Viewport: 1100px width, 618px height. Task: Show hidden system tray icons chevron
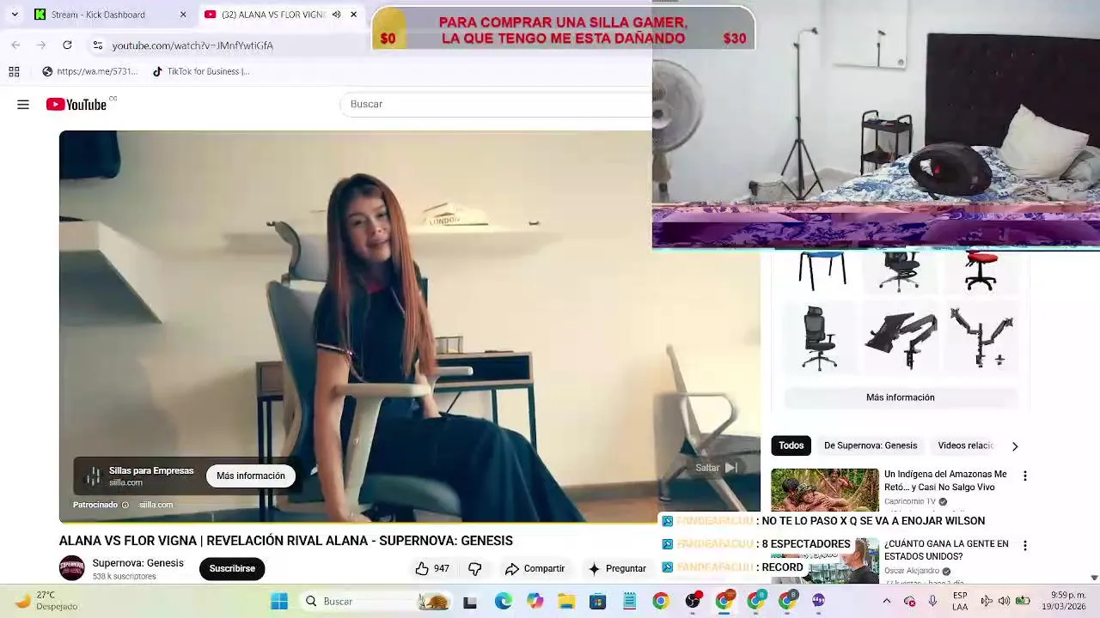(887, 602)
